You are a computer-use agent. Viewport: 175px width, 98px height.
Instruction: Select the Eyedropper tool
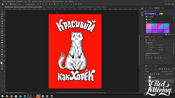[x=2, y=24]
